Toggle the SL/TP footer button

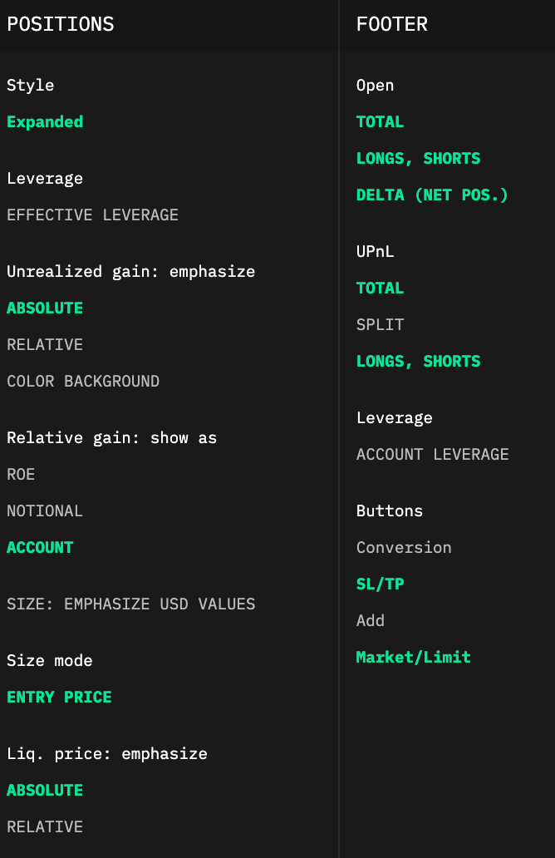coord(380,584)
